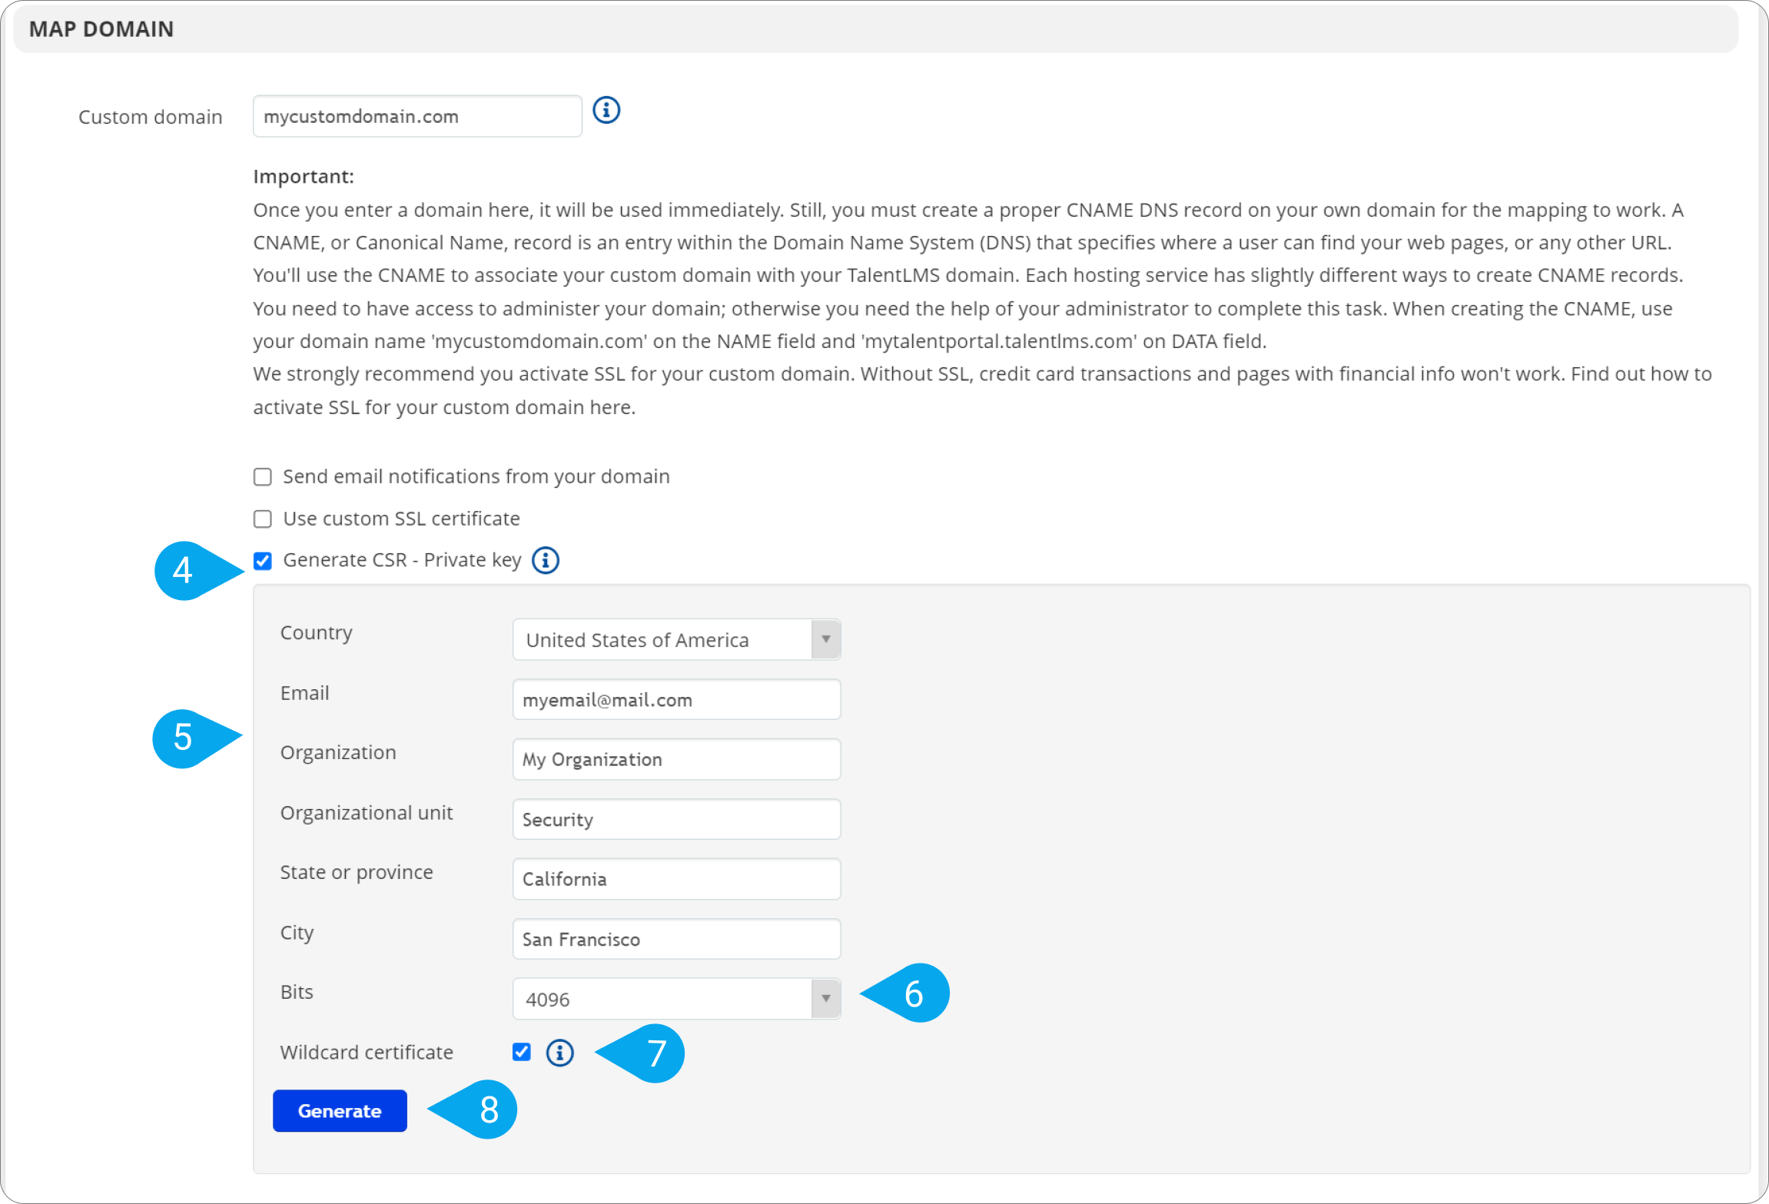Click the City field containing San Francisco
Screen dimensions: 1769x1204
pyautogui.click(x=676, y=939)
